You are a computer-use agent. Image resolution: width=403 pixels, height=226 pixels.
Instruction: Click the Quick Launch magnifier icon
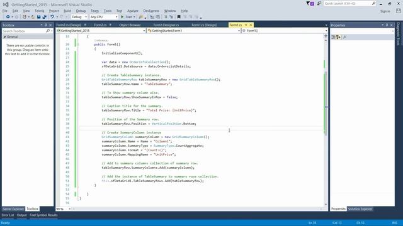(x=373, y=3)
